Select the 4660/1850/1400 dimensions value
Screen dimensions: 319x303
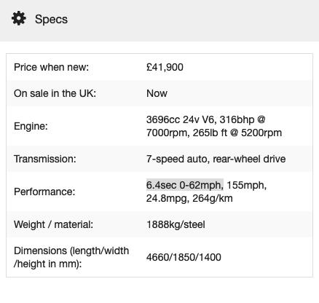coord(184,257)
